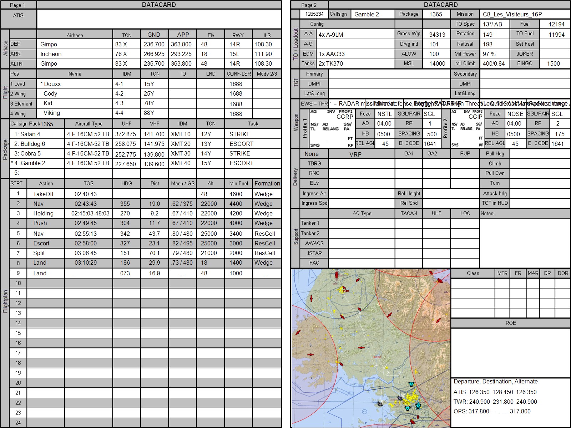Select the Holding steerpoint row in flightplan
The height and width of the screenshot is (428, 571).
tap(43, 213)
